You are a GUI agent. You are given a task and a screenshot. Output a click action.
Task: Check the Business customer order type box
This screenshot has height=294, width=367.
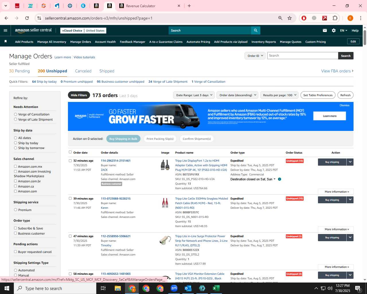[15, 233]
